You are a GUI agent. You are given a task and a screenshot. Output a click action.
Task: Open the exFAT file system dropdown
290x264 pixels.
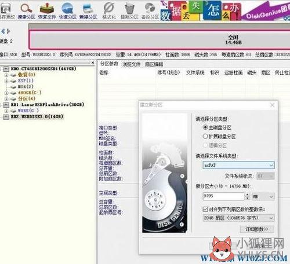click(238, 165)
